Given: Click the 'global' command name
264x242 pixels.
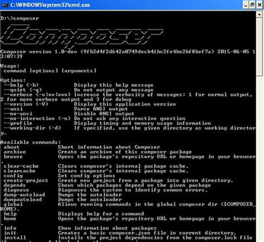Looking at the screenshot, I should (x=13, y=204).
